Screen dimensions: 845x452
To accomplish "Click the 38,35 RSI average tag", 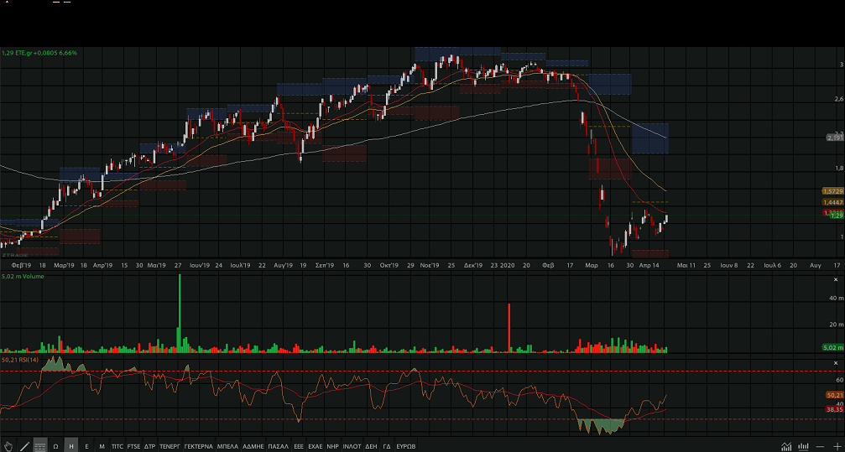I will [x=835, y=409].
